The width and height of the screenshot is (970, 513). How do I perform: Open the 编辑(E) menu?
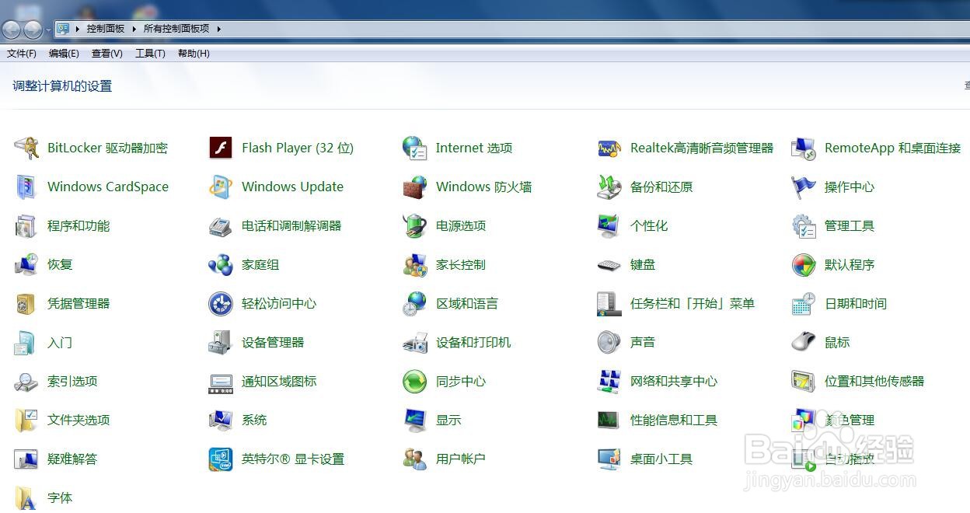(64, 54)
